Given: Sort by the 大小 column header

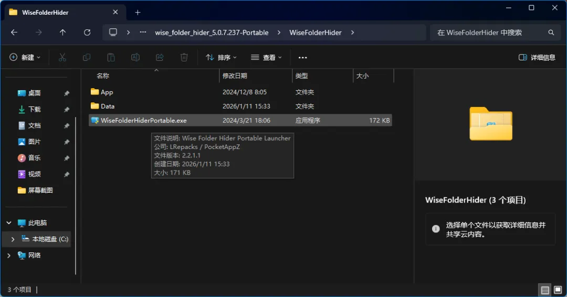Looking at the screenshot, I should (362, 76).
